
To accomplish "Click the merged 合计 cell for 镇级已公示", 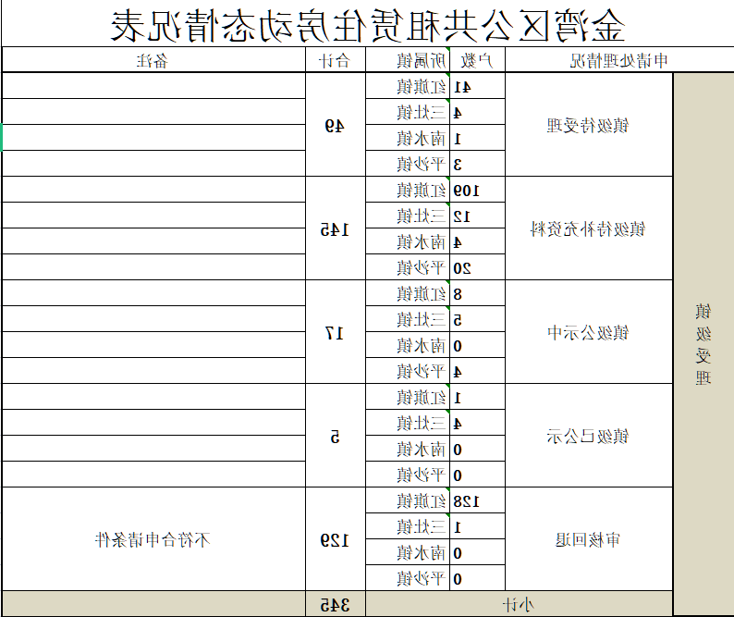I will click(x=336, y=436).
